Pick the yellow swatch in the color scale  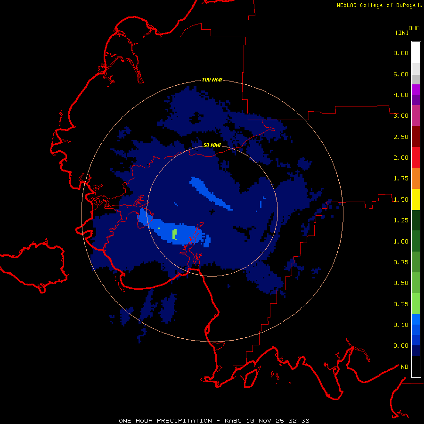[x=416, y=199]
